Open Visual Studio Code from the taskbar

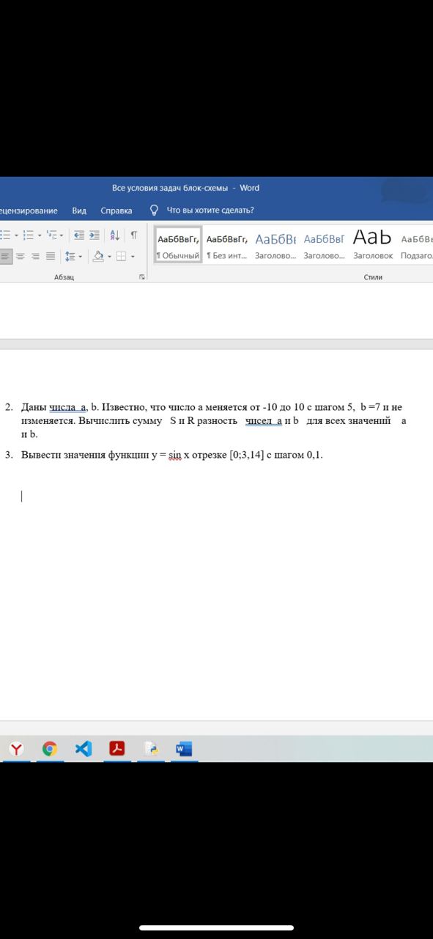(x=84, y=749)
